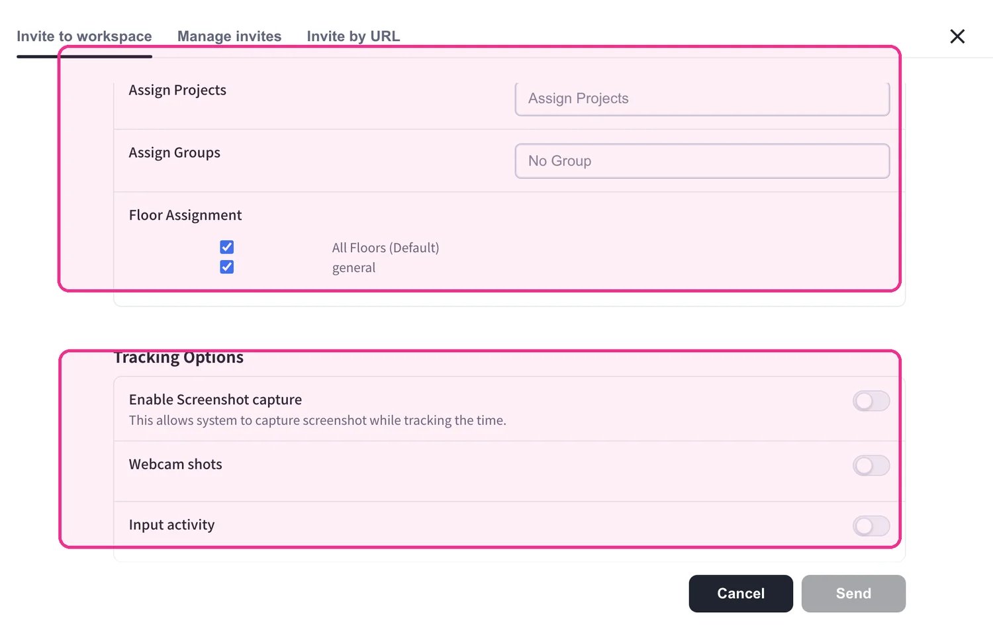
Task: Go to the Invite by URL tab
Action: pos(354,36)
